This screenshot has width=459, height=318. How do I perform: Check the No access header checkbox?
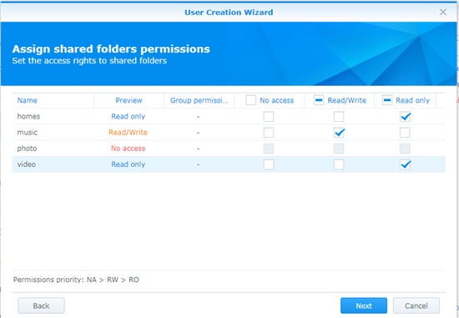(x=251, y=100)
